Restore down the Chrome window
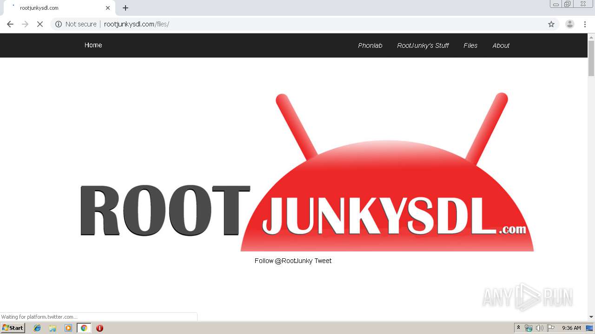The height and width of the screenshot is (334, 595). (568, 4)
